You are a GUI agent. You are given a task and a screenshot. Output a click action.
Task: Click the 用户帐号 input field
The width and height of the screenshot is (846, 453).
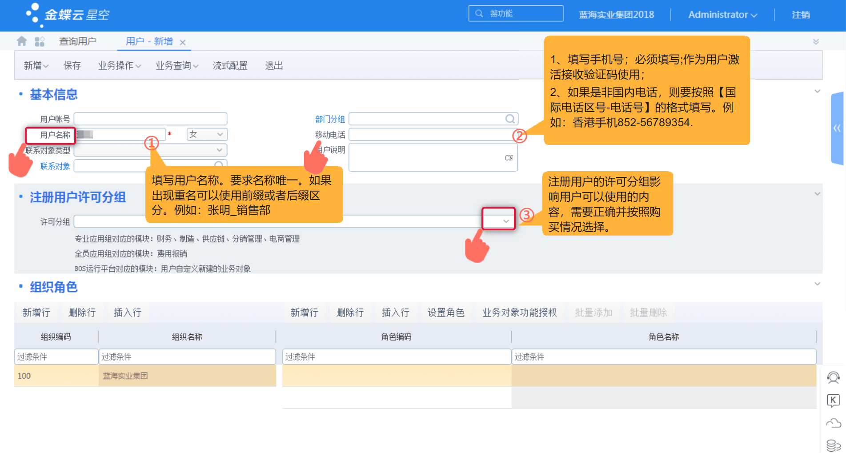tap(150, 118)
